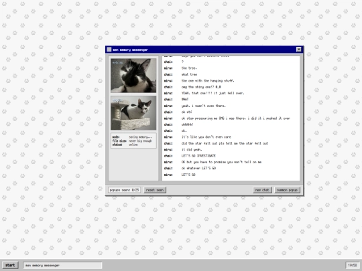362x271 pixels.
Task: Click the message 'the tree.'
Action: click(189, 68)
